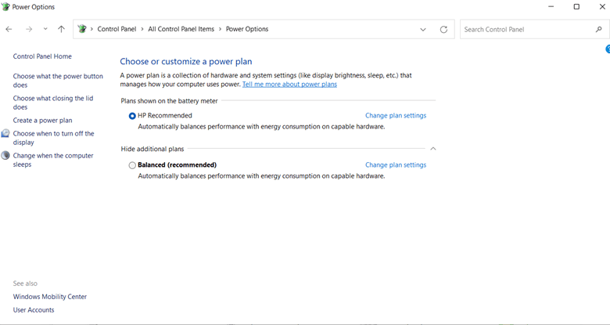This screenshot has height=325, width=610.
Task: Open Create a power plan
Action: [x=42, y=121]
